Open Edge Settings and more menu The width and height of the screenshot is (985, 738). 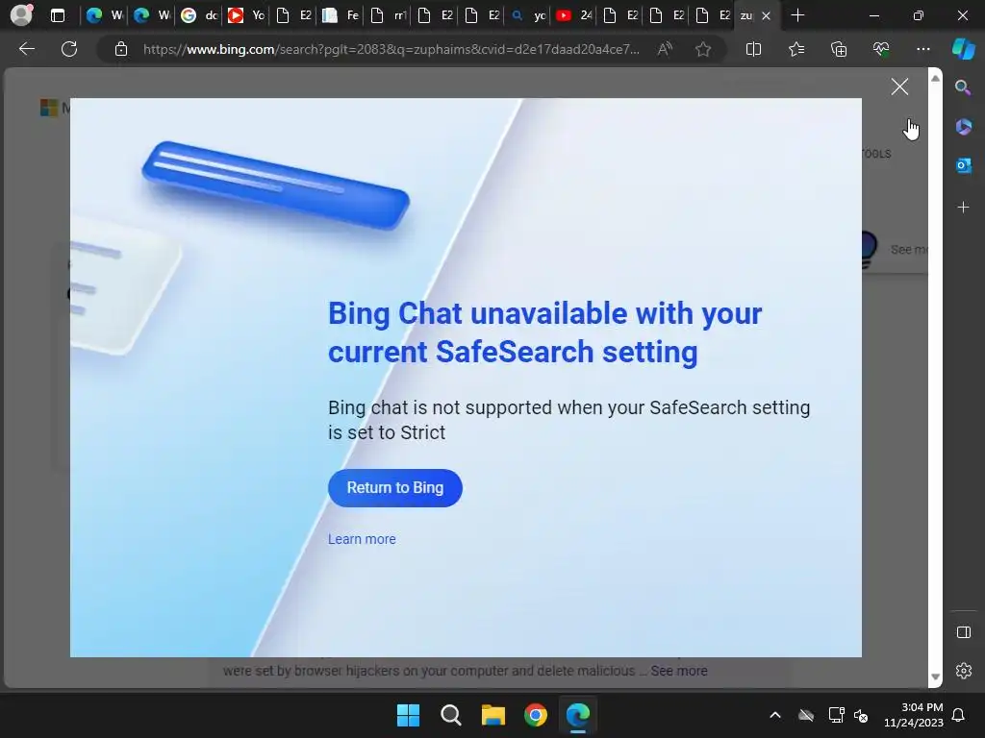coord(922,49)
